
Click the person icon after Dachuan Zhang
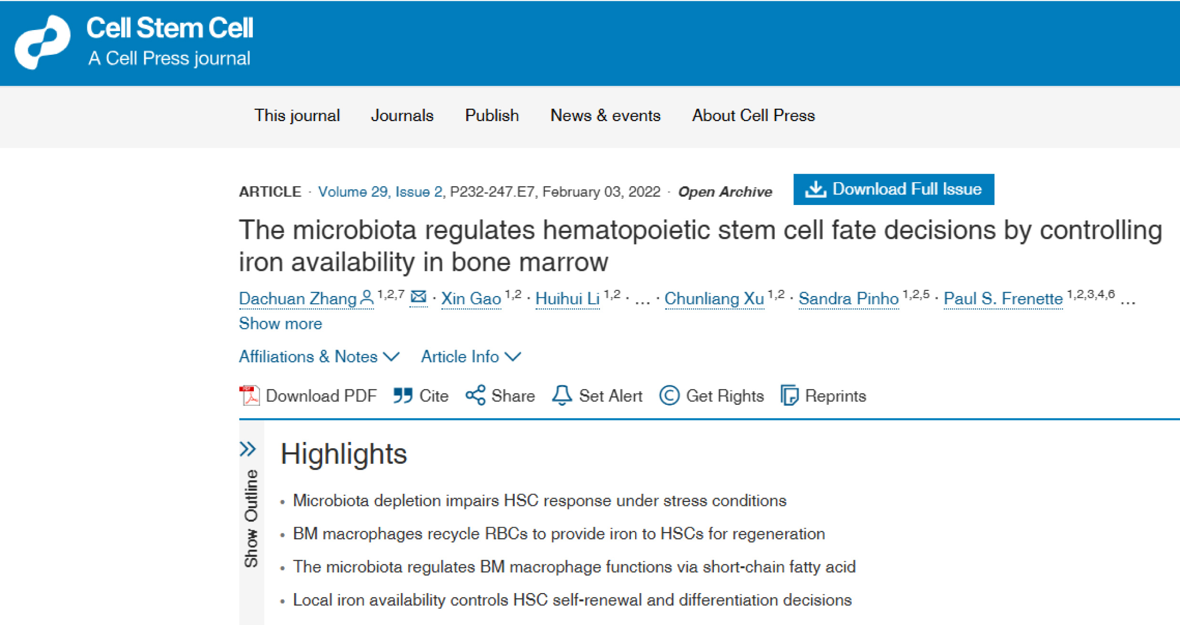366,298
